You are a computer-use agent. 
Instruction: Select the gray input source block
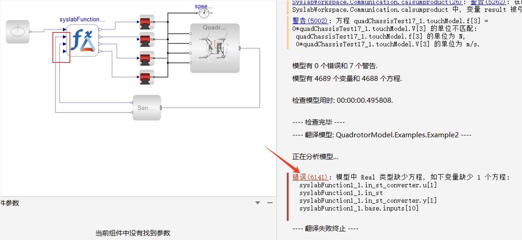18,32
